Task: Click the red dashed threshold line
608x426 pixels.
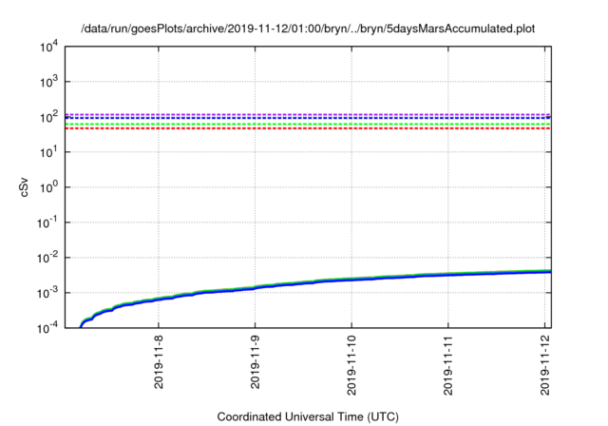Action: (x=308, y=128)
